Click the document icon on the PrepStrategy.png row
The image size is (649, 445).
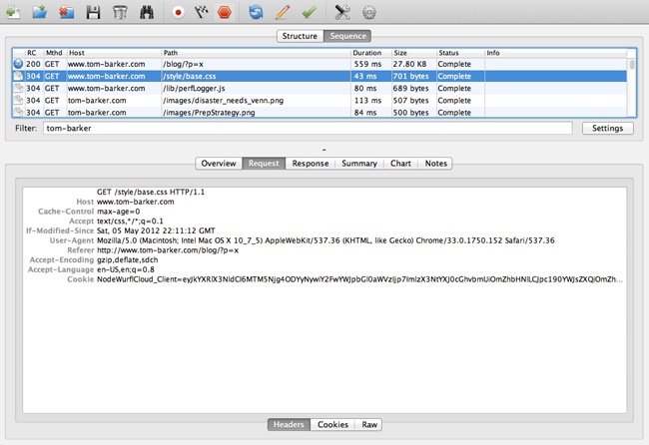coord(18,112)
